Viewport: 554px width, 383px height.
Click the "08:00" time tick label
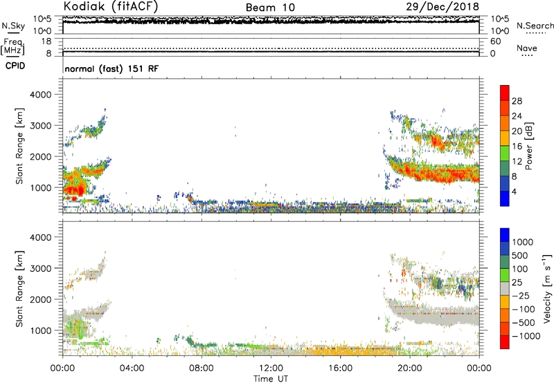coord(201,368)
